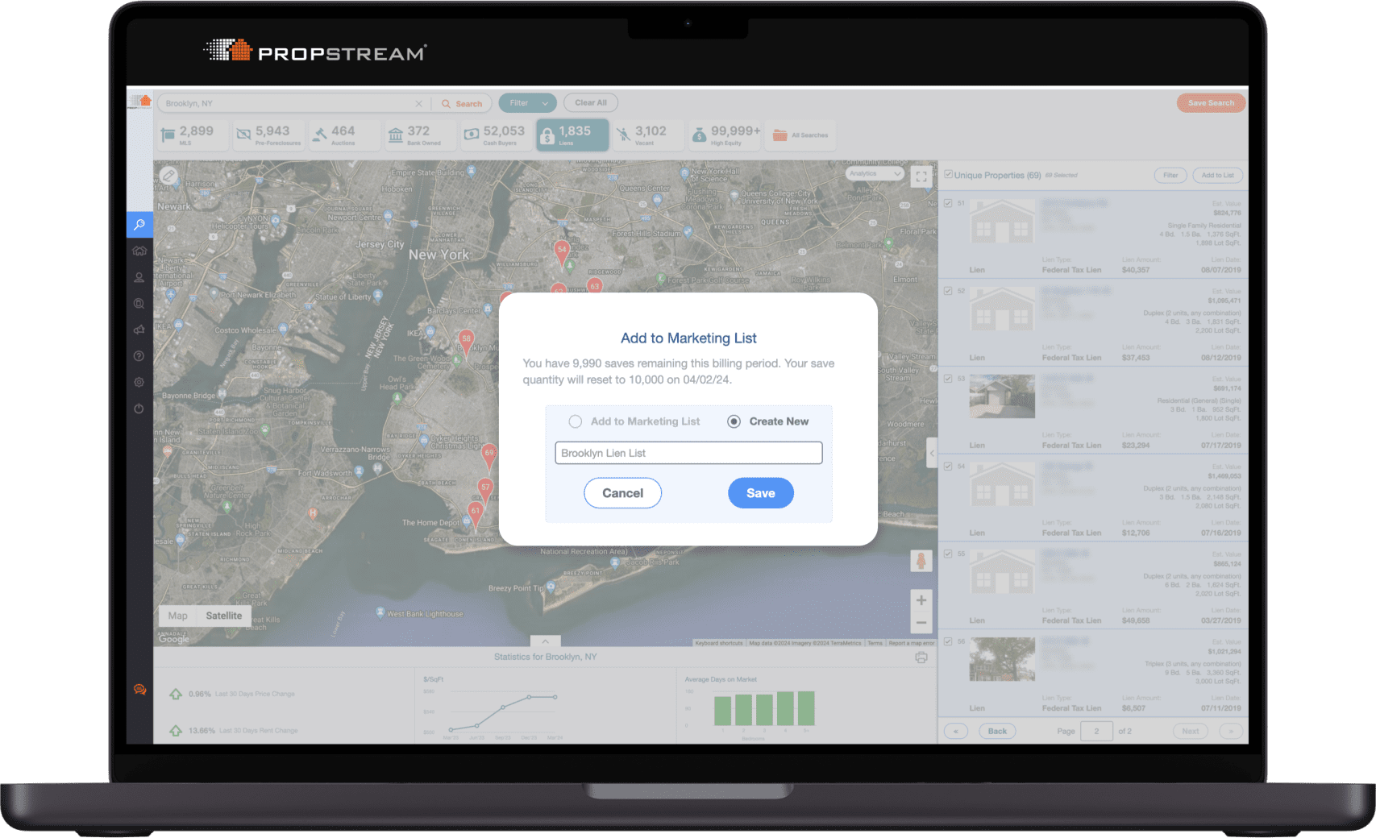Open the Settings gear in the left sidebar

pyautogui.click(x=139, y=382)
